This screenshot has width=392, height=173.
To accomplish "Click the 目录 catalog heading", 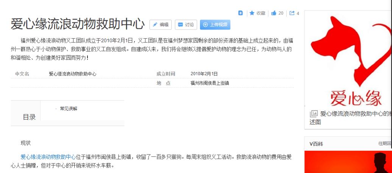I will click(x=29, y=117).
